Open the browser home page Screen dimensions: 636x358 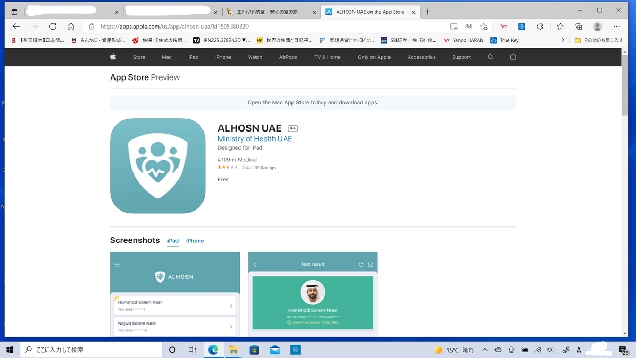pos(70,27)
